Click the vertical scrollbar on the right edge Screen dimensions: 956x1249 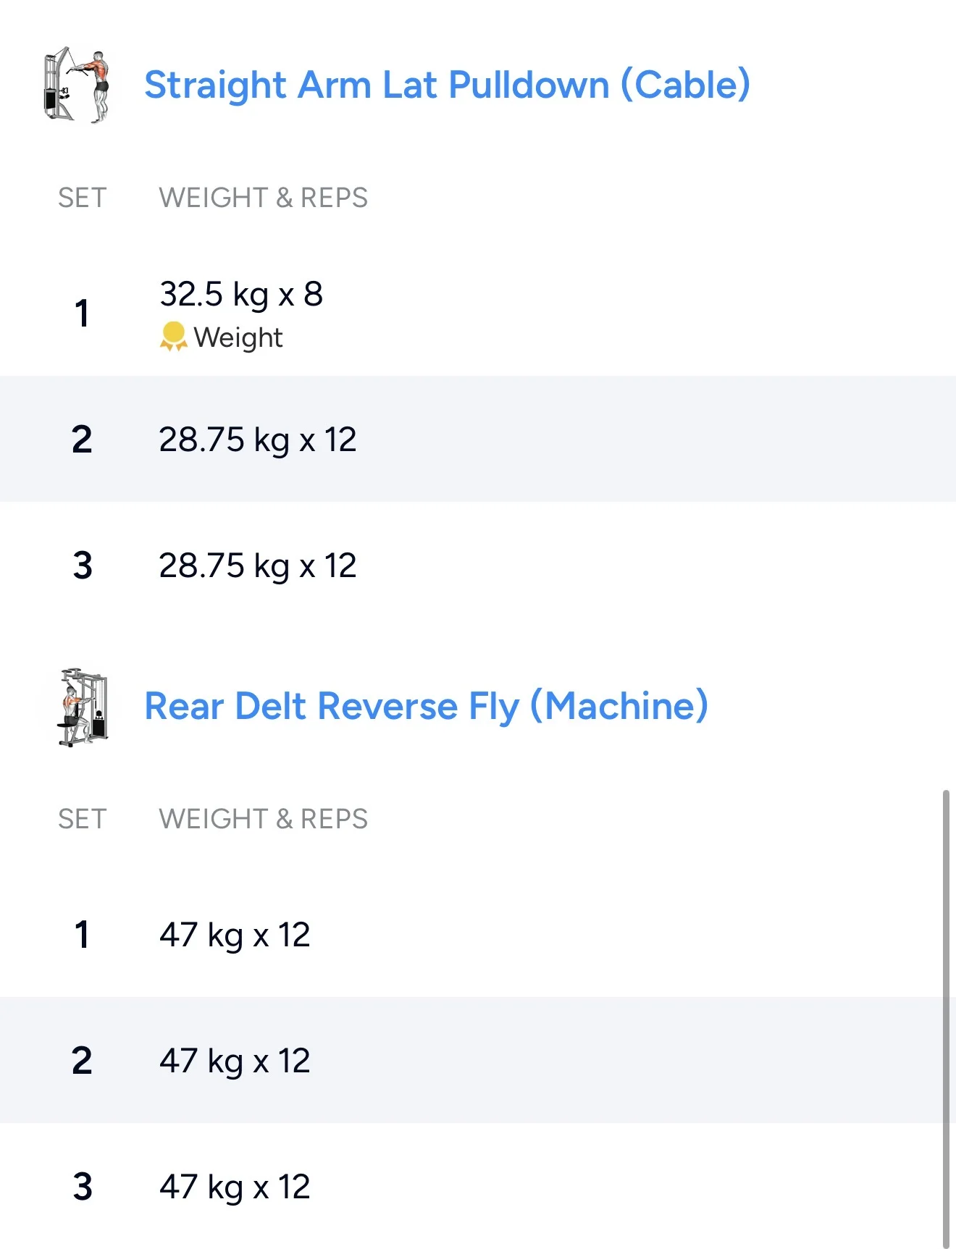point(945,1014)
